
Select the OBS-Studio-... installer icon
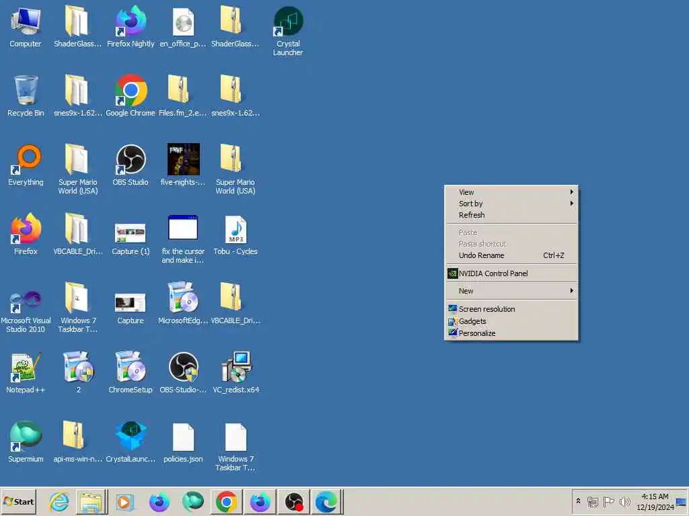183,373
